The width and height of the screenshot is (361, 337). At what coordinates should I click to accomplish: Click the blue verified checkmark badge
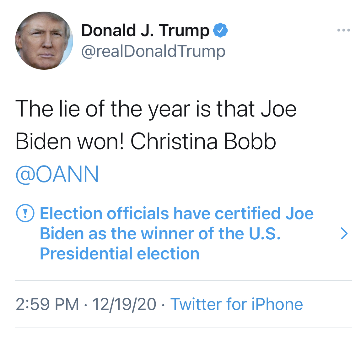(220, 30)
